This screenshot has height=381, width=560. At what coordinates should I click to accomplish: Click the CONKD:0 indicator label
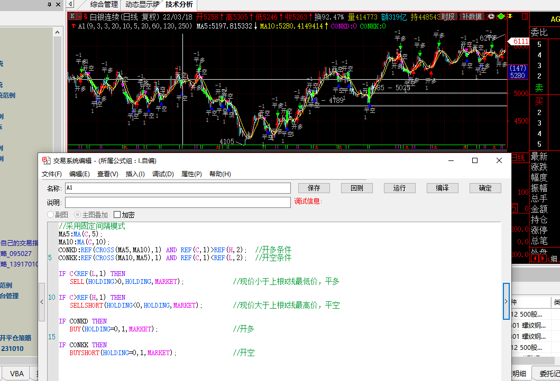[344, 26]
